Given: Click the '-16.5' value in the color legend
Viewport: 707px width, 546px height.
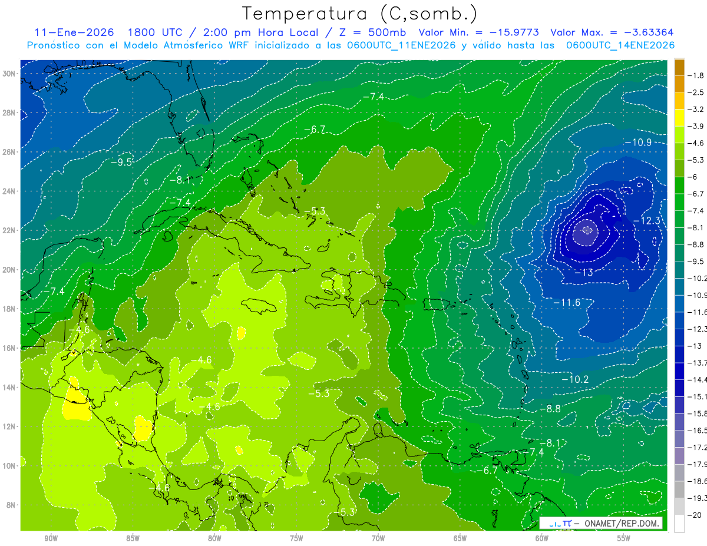Looking at the screenshot, I should point(698,431).
